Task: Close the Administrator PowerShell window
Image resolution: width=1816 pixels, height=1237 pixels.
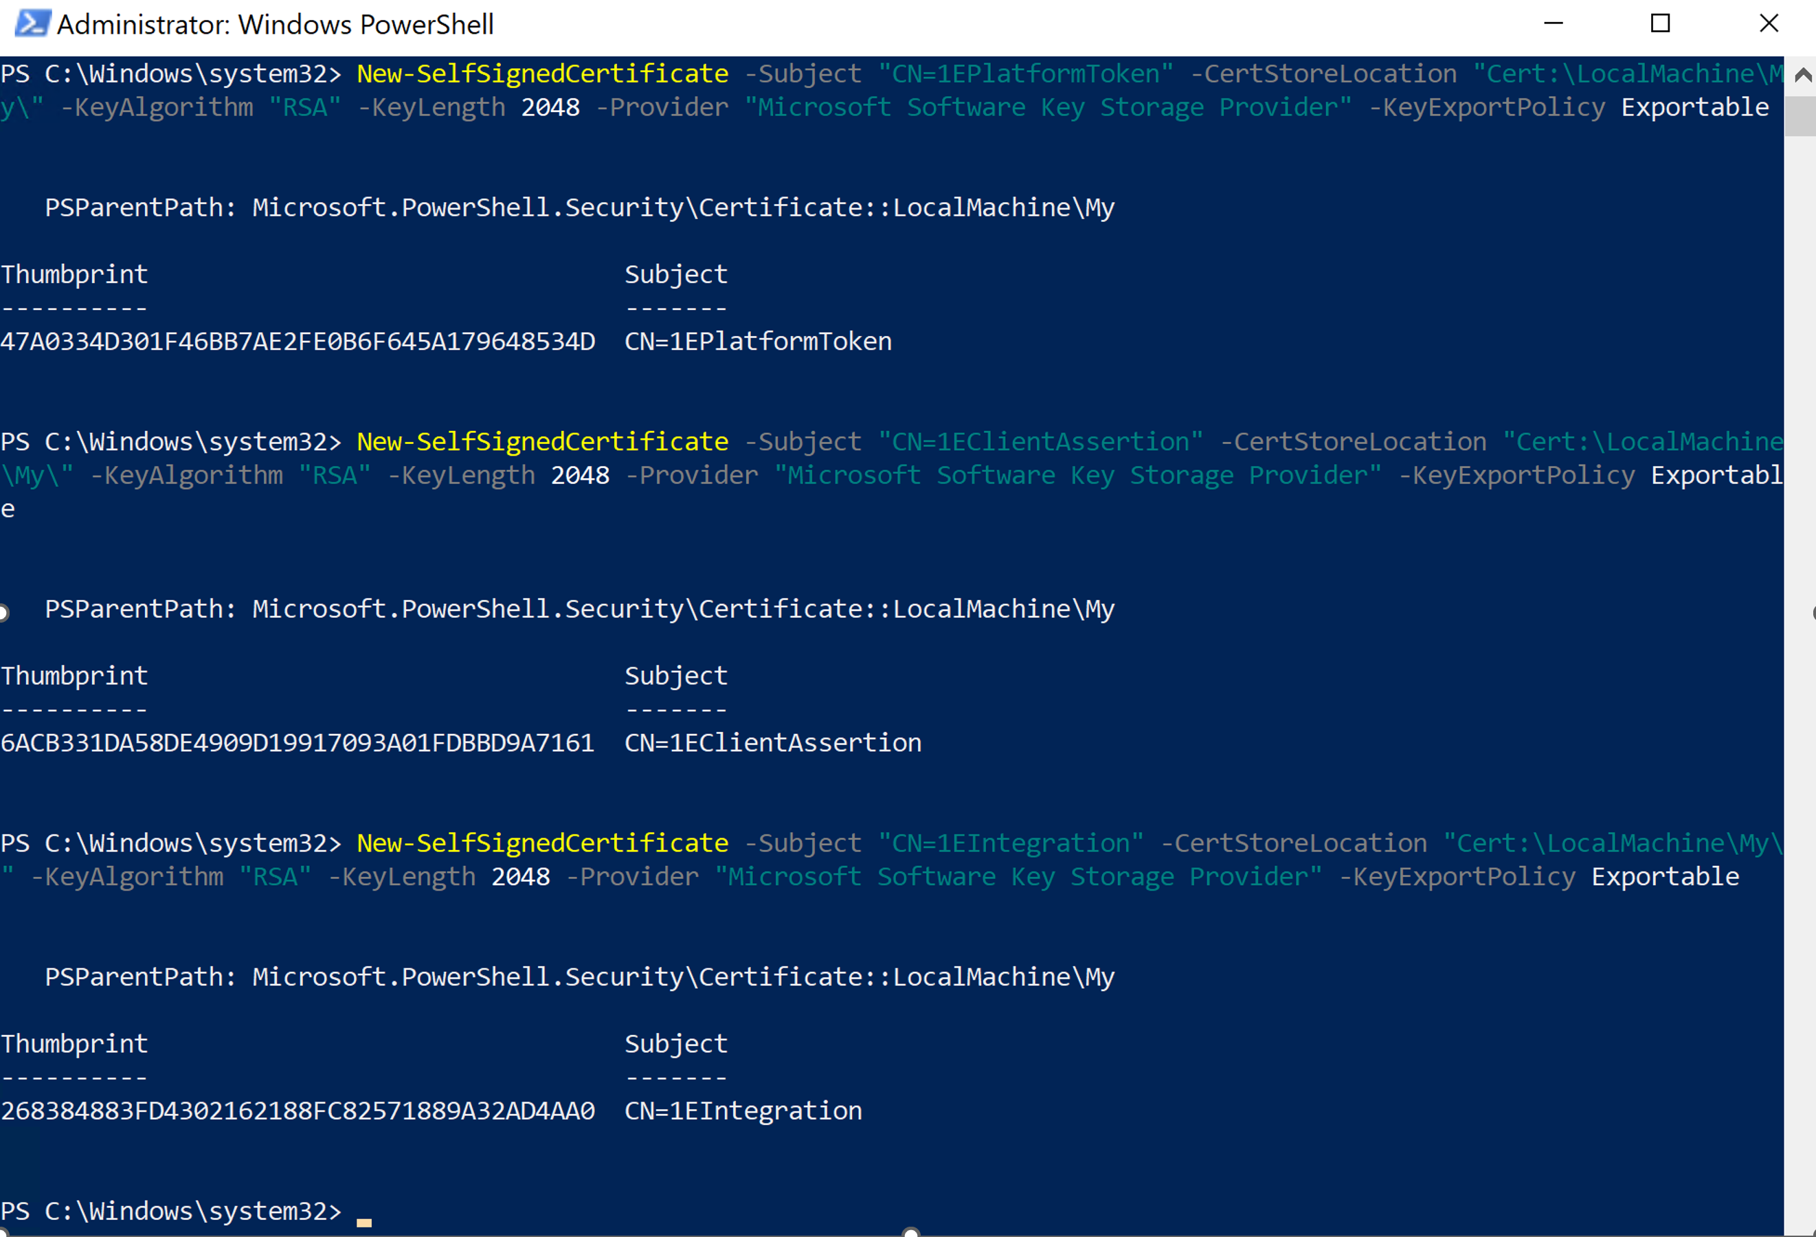Action: [1769, 23]
